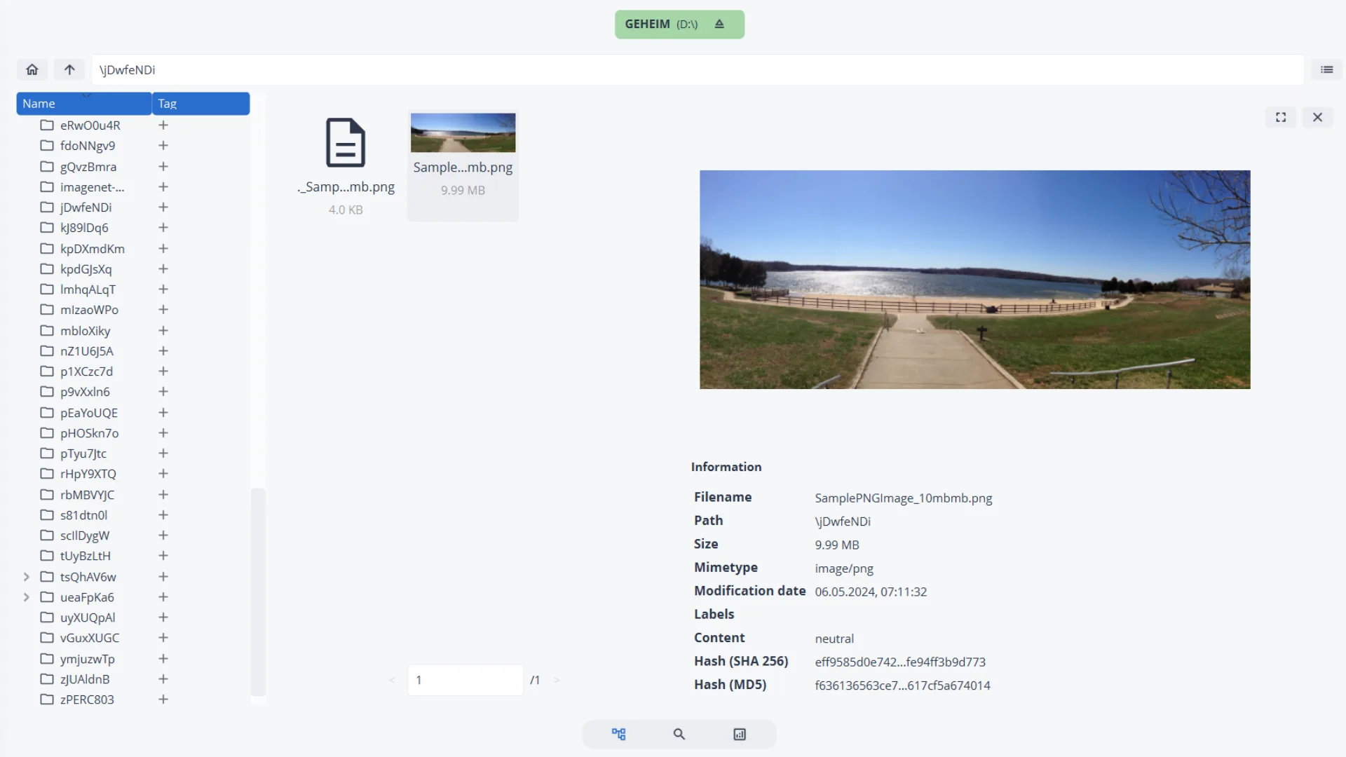
Task: Click the page number input field
Action: coord(465,679)
